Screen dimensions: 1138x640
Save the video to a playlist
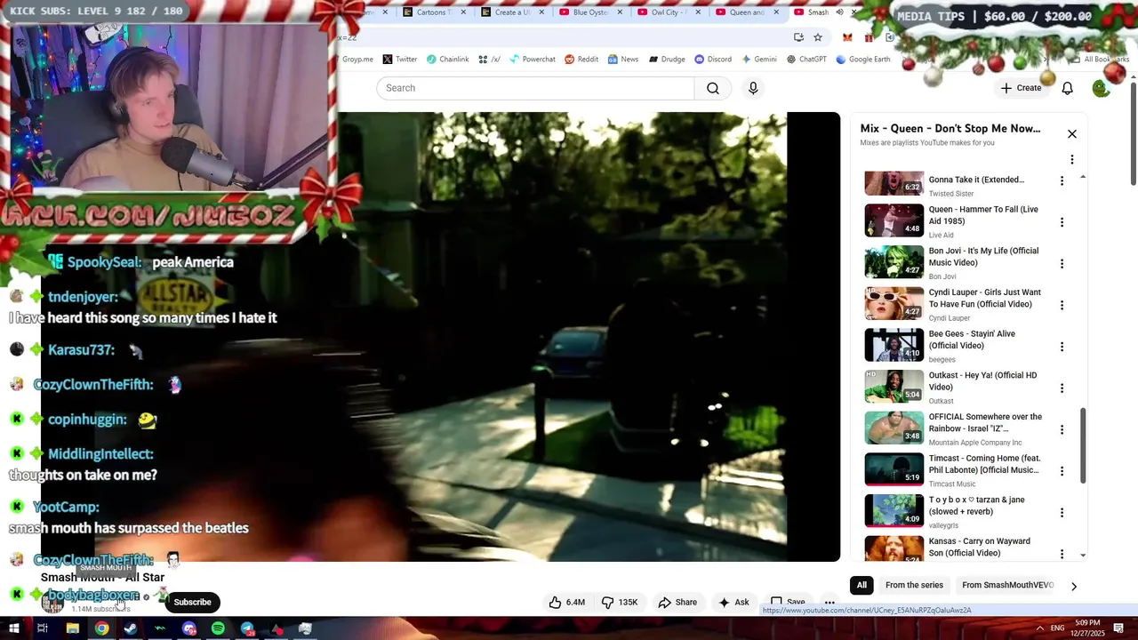(787, 602)
